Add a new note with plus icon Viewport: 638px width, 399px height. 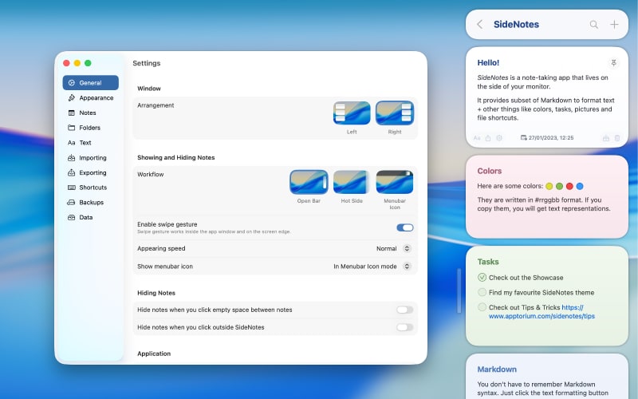[614, 25]
